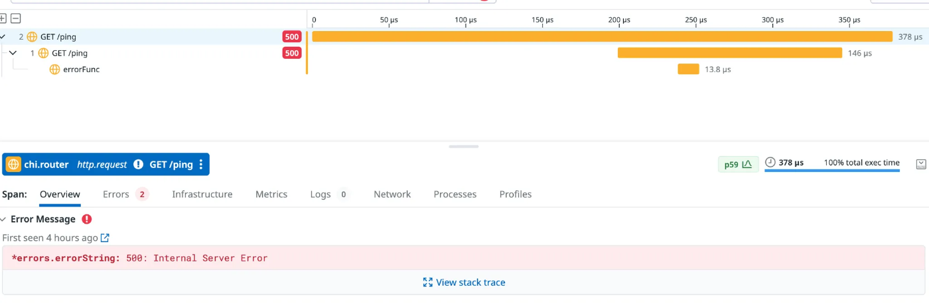Open the external link icon after First seen

(x=105, y=238)
